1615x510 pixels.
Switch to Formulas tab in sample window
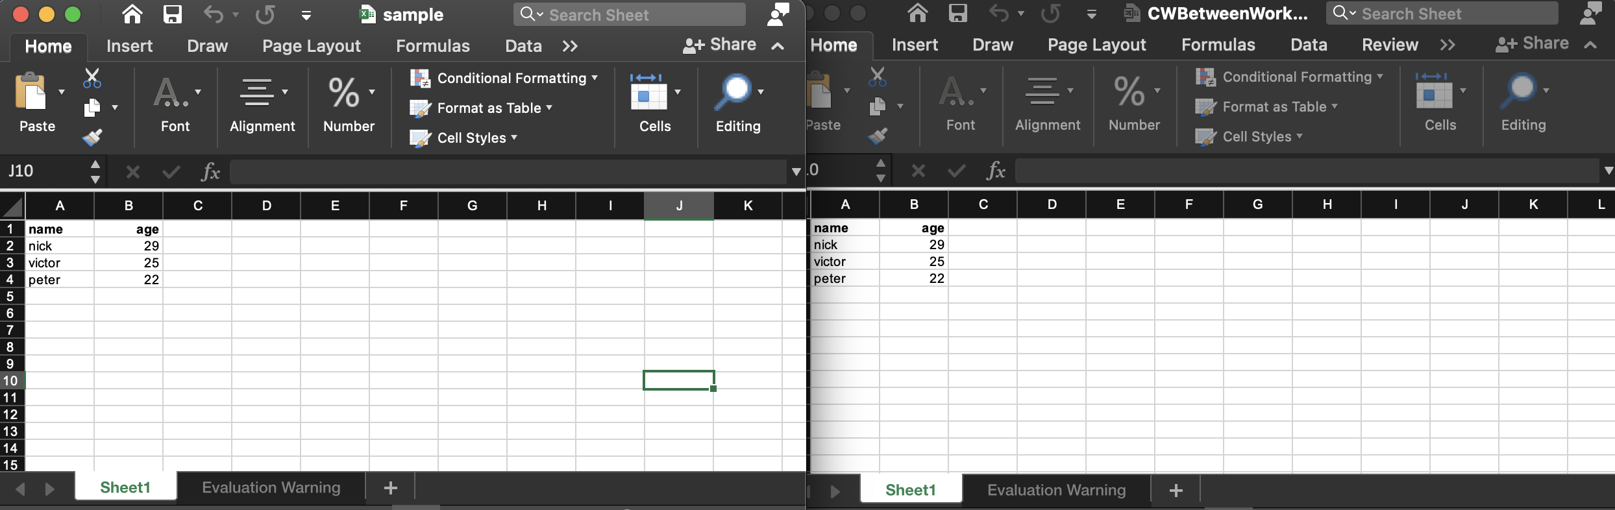pos(432,46)
